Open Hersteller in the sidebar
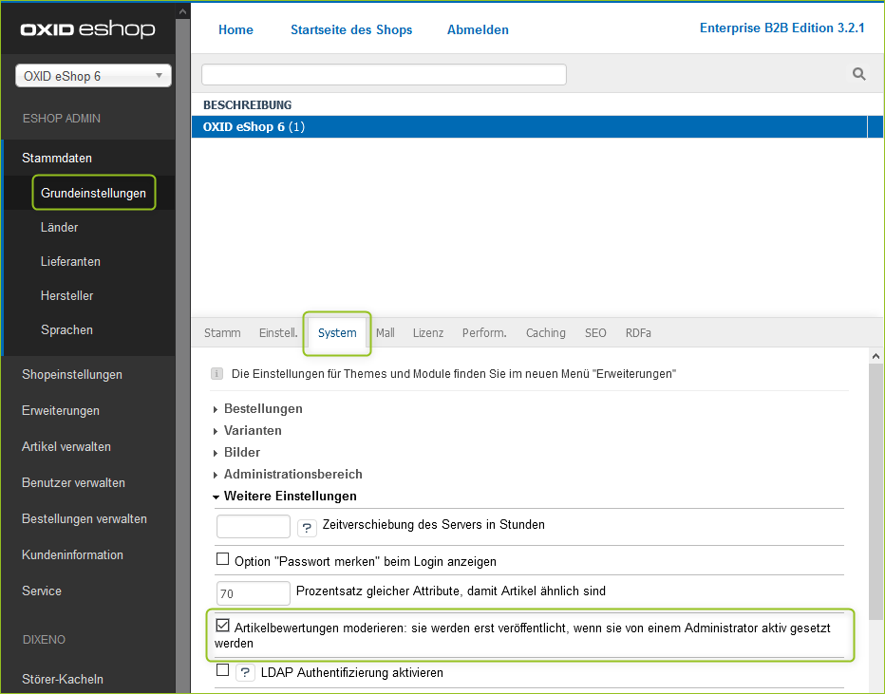Viewport: 885px width, 694px height. (66, 295)
